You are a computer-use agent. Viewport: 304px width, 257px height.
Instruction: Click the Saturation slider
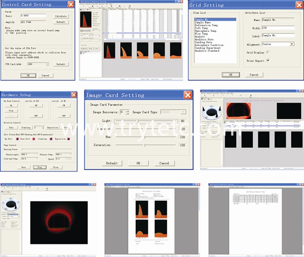click(x=146, y=145)
